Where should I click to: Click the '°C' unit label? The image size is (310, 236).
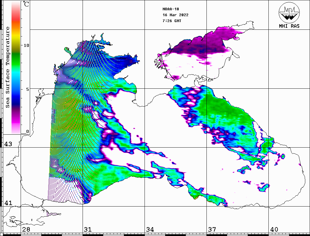click(x=26, y=4)
